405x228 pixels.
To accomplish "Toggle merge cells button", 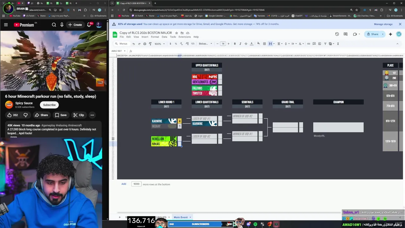I will coord(270,44).
